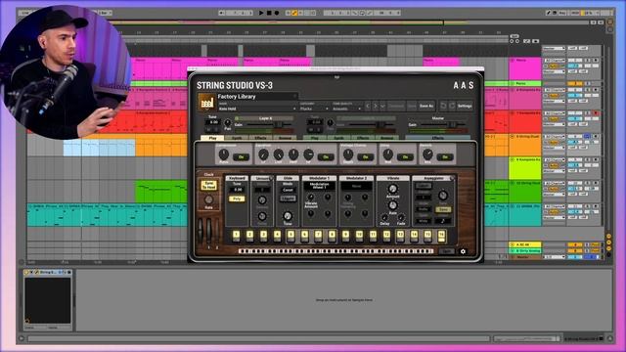
Task: Click the Vibrato Amount knob
Action: pos(393,189)
